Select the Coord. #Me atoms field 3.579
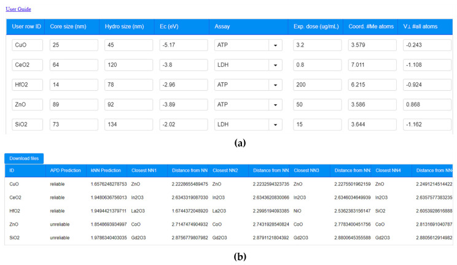Image resolution: width=457 pixels, height=265 pixels. [x=372, y=45]
